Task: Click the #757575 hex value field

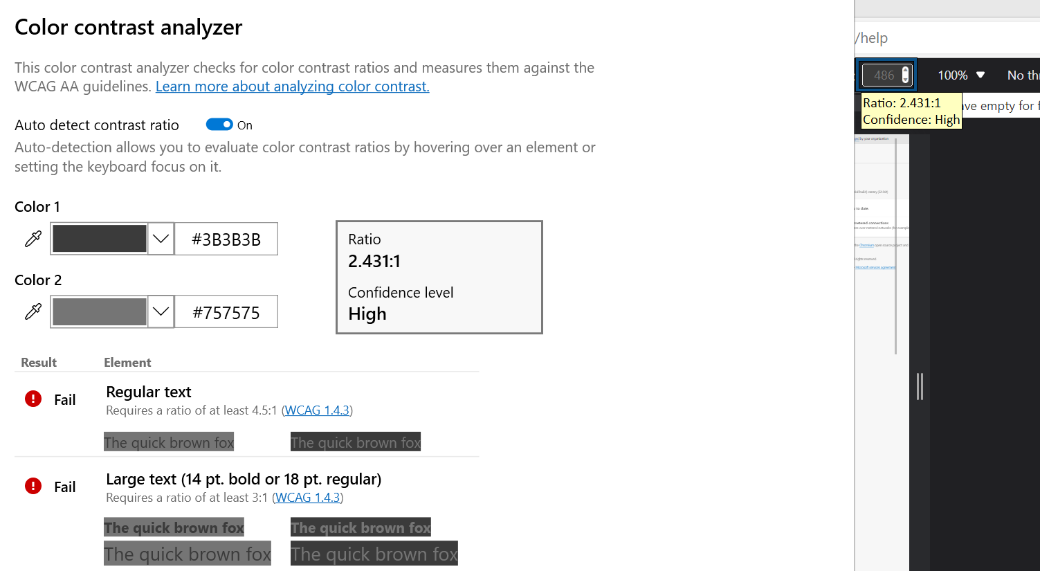Action: point(226,311)
